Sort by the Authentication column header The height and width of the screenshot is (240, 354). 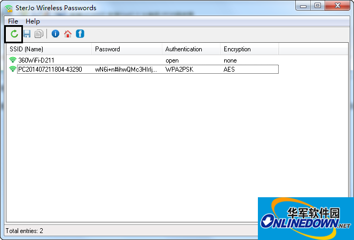point(191,49)
